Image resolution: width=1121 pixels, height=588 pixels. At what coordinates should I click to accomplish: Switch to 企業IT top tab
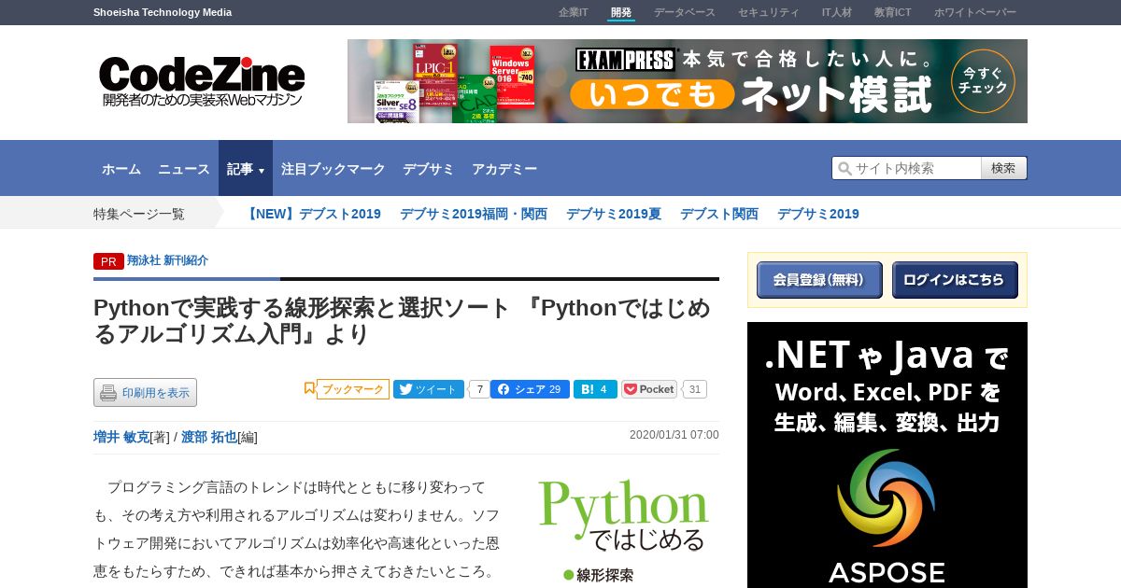pos(574,12)
